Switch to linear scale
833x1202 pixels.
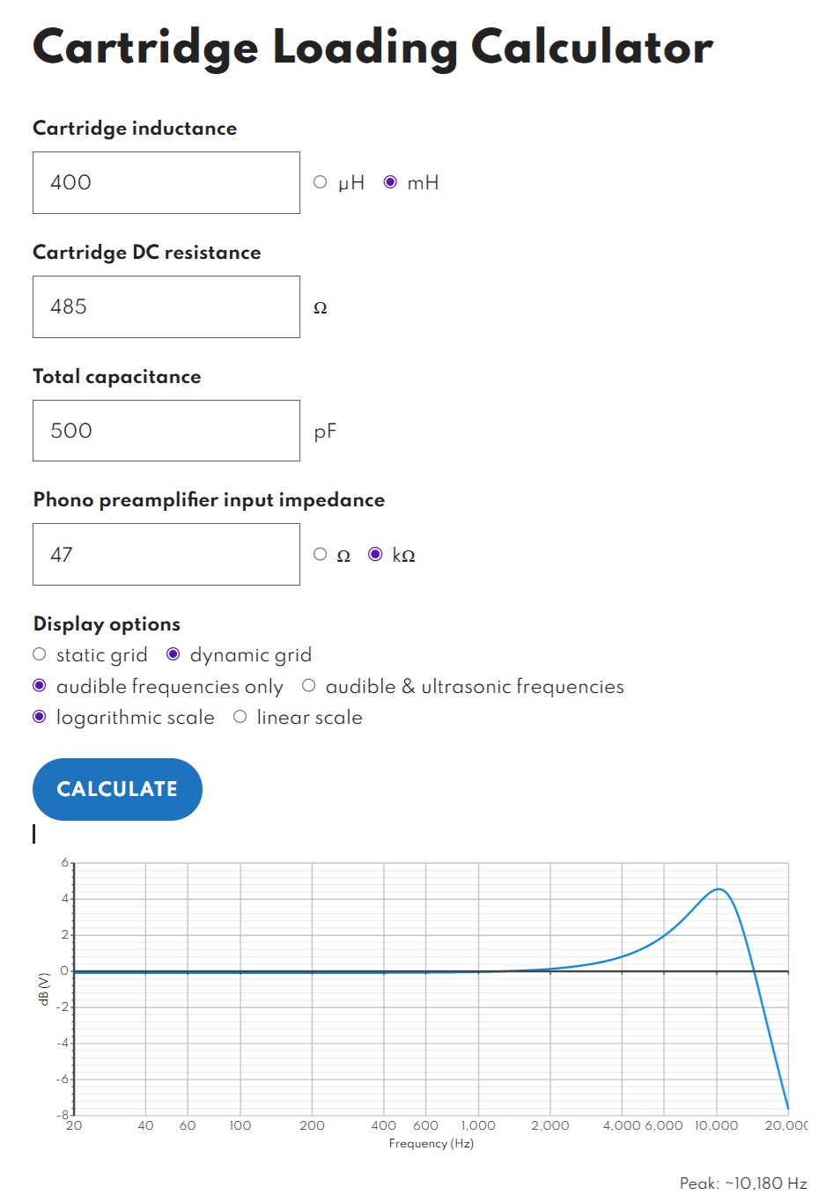pyautogui.click(x=240, y=717)
